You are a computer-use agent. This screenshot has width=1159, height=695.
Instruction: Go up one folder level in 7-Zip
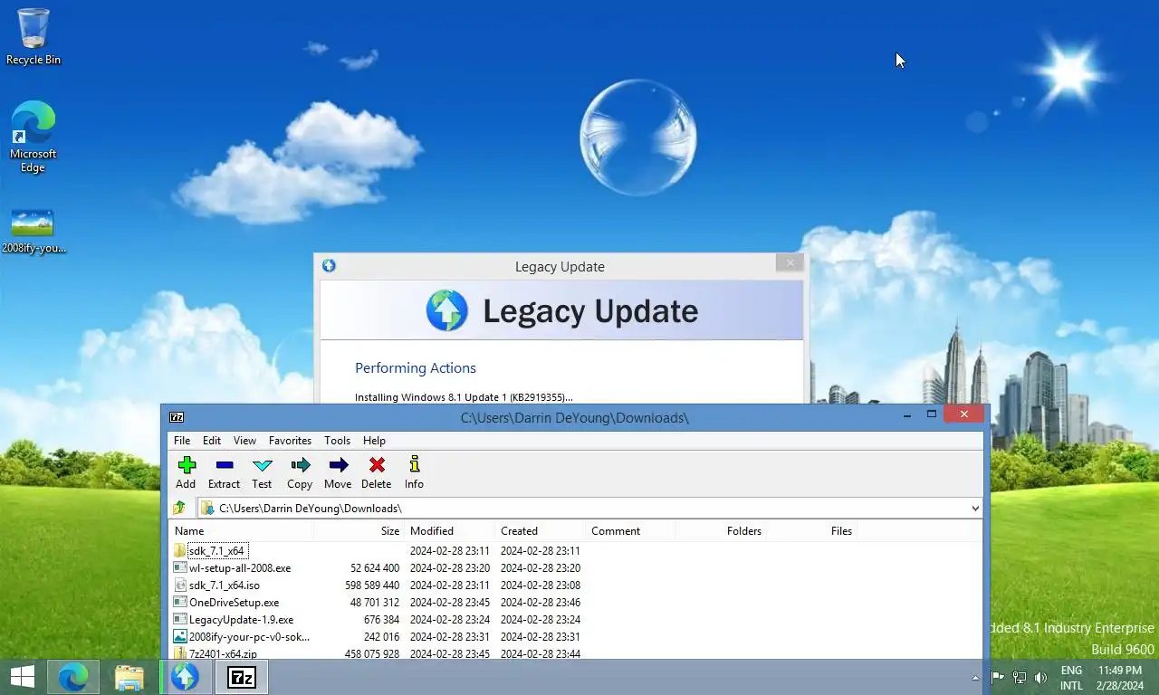click(x=179, y=508)
